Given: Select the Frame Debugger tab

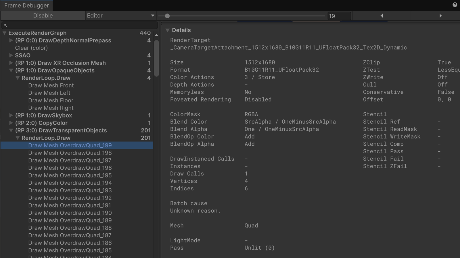Looking at the screenshot, I should (26, 5).
